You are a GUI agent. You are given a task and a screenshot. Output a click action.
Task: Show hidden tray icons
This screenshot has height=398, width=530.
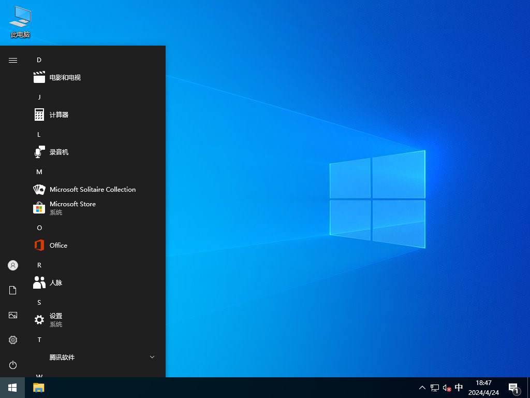pos(422,388)
